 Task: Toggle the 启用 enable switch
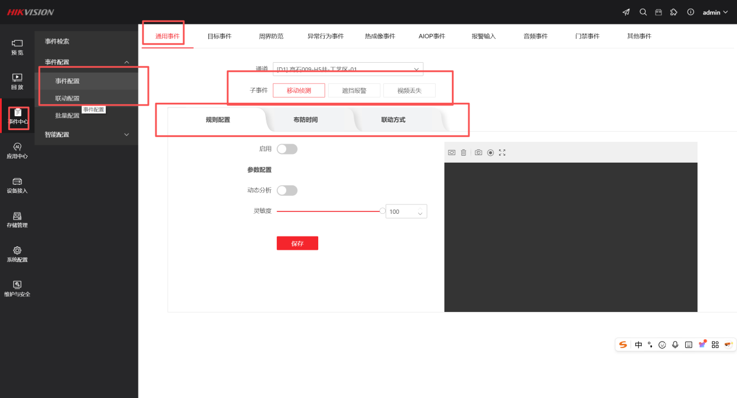pyautogui.click(x=287, y=149)
